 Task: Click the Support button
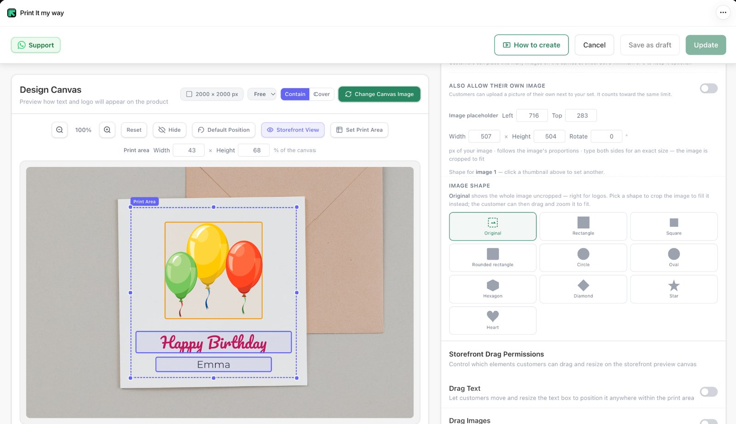[x=36, y=45]
